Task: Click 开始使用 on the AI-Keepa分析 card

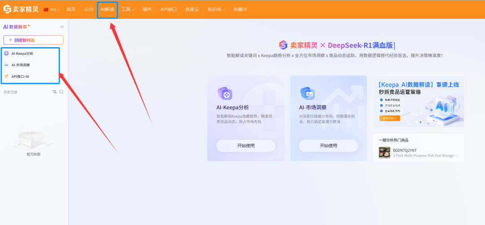Action: point(246,146)
